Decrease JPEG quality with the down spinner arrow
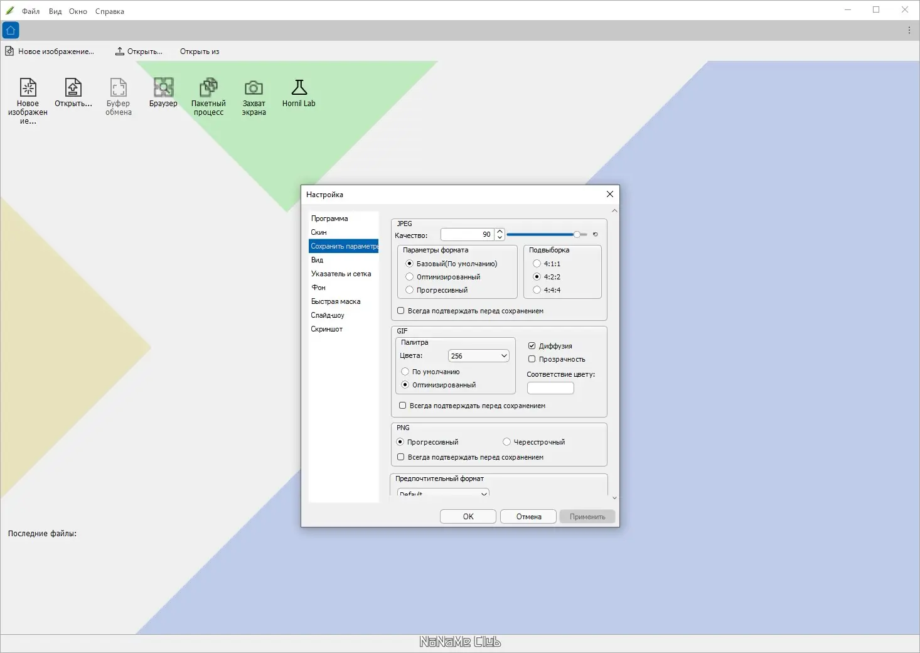This screenshot has width=920, height=653. (x=500, y=237)
